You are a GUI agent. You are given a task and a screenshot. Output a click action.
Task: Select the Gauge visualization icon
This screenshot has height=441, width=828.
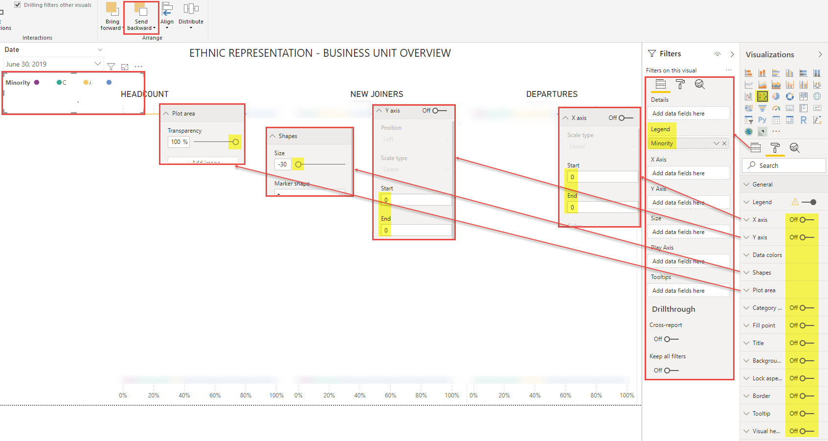click(776, 108)
